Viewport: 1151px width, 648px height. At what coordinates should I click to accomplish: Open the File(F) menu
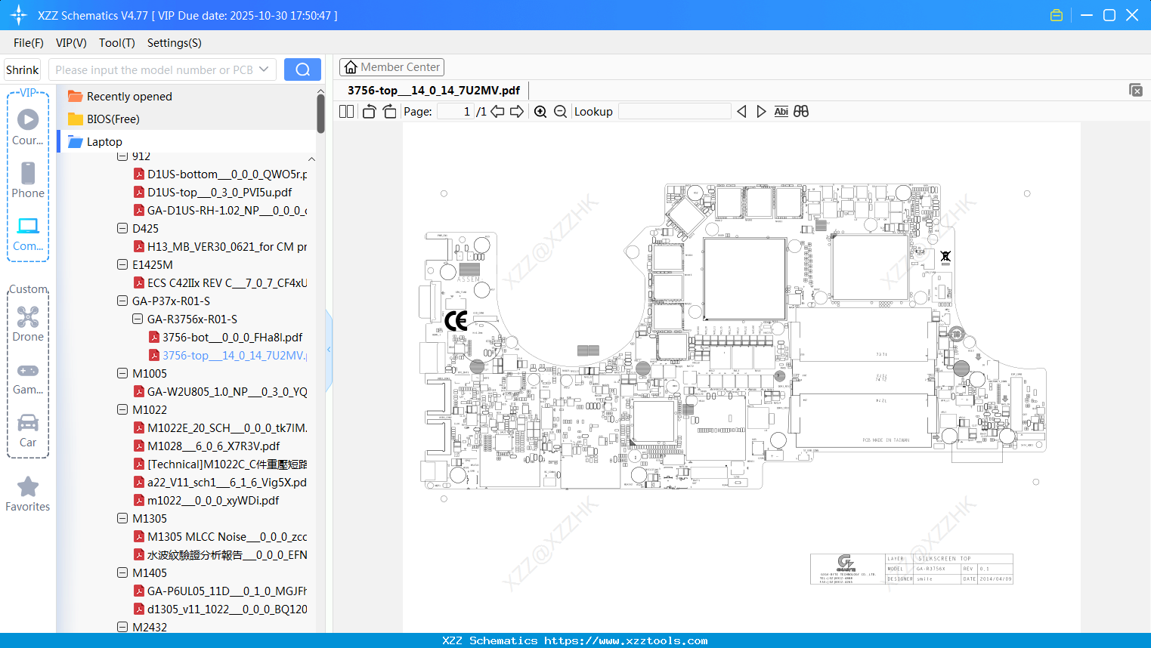point(29,43)
